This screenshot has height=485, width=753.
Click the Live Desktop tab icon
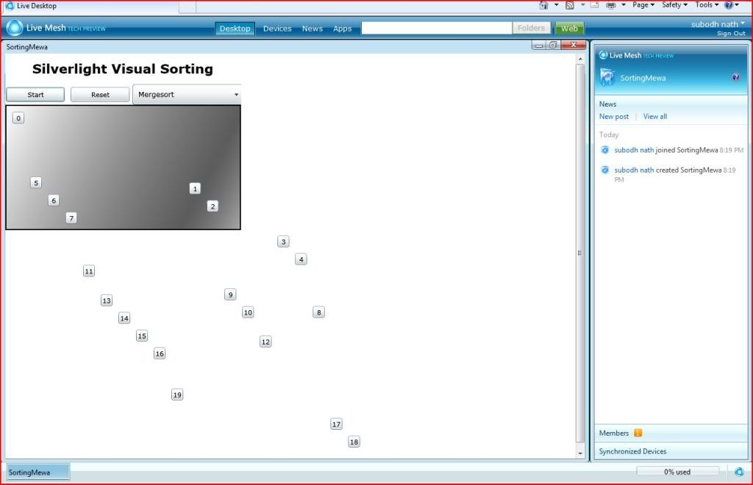pyautogui.click(x=10, y=6)
